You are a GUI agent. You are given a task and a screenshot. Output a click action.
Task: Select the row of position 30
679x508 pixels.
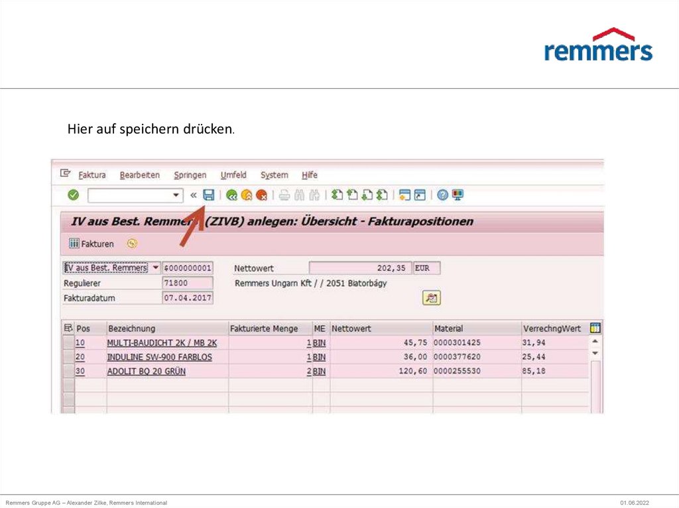(68, 372)
